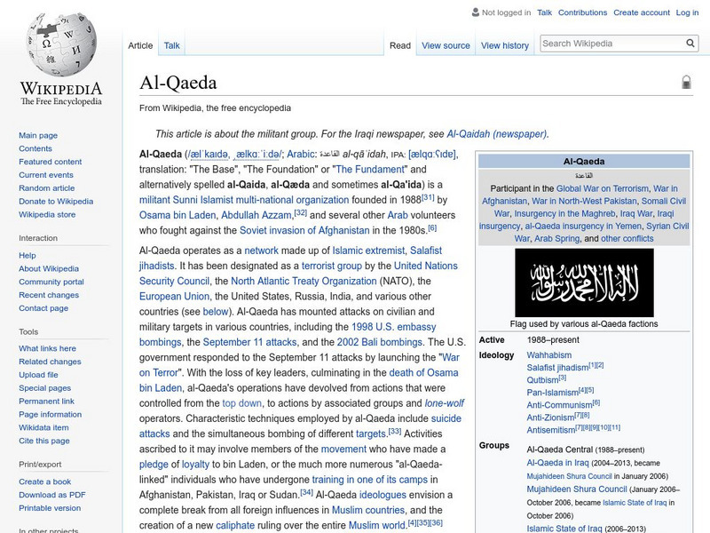
Task: Click the Wikipedia globe logo
Action: pos(61,44)
